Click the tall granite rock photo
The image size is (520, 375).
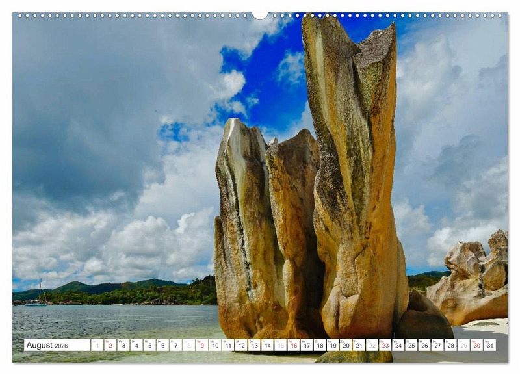point(260,187)
